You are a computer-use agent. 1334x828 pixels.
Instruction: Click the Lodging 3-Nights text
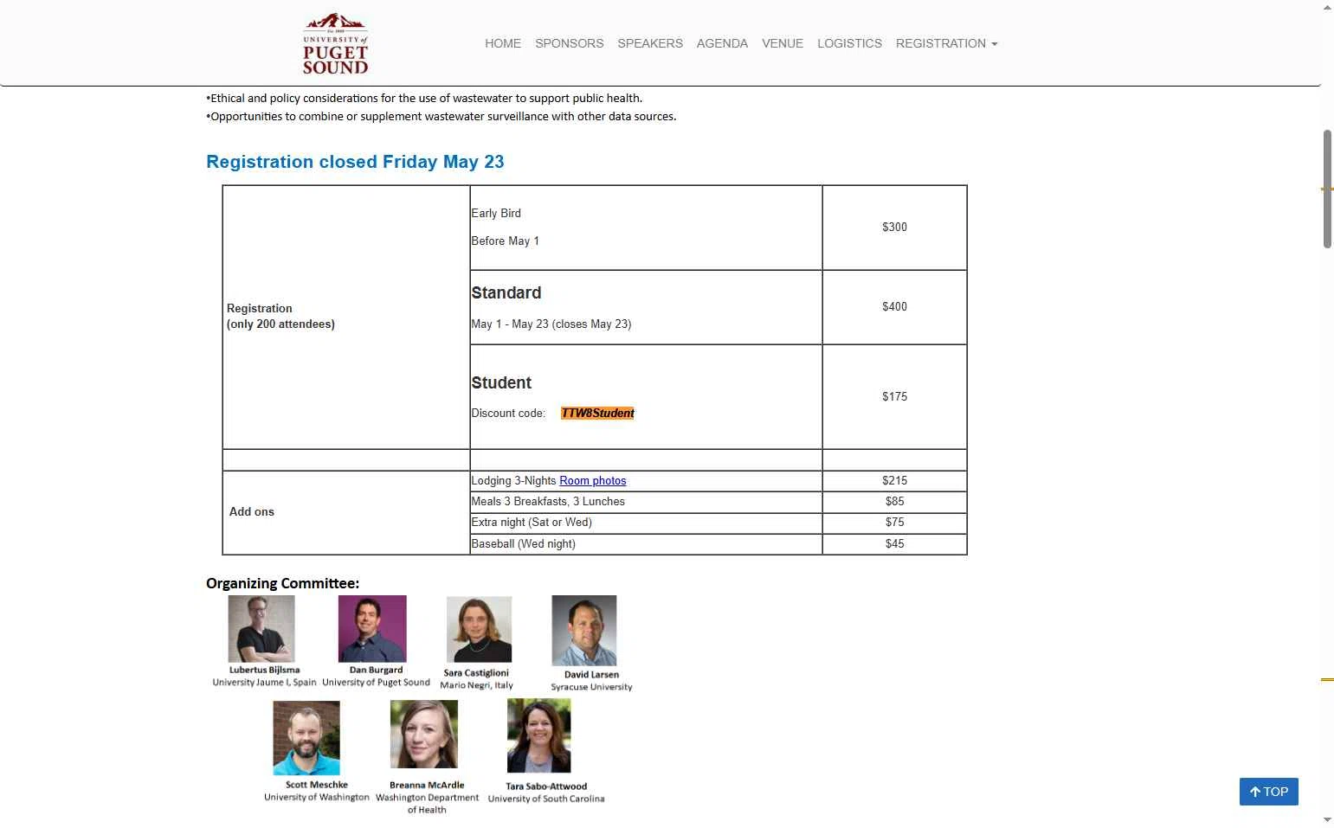(513, 481)
